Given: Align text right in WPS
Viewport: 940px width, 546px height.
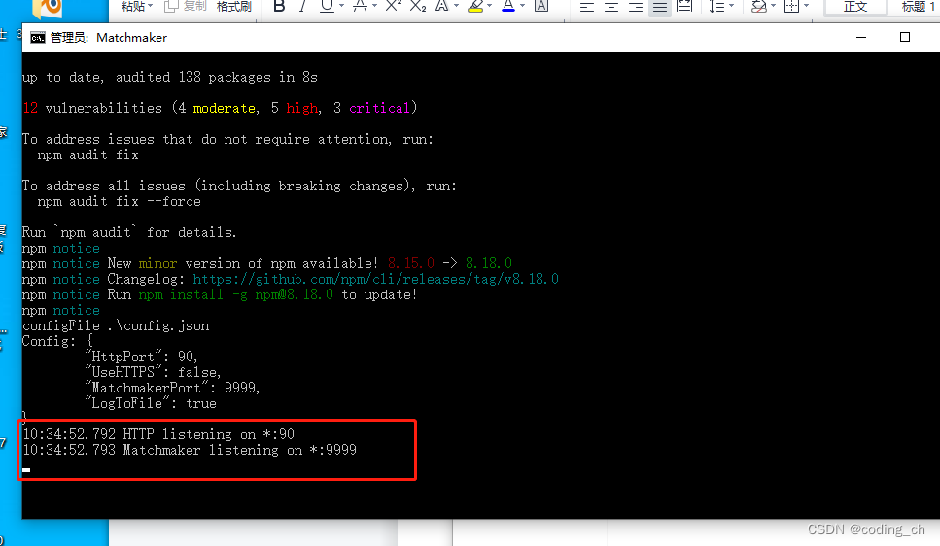Looking at the screenshot, I should pos(636,7).
